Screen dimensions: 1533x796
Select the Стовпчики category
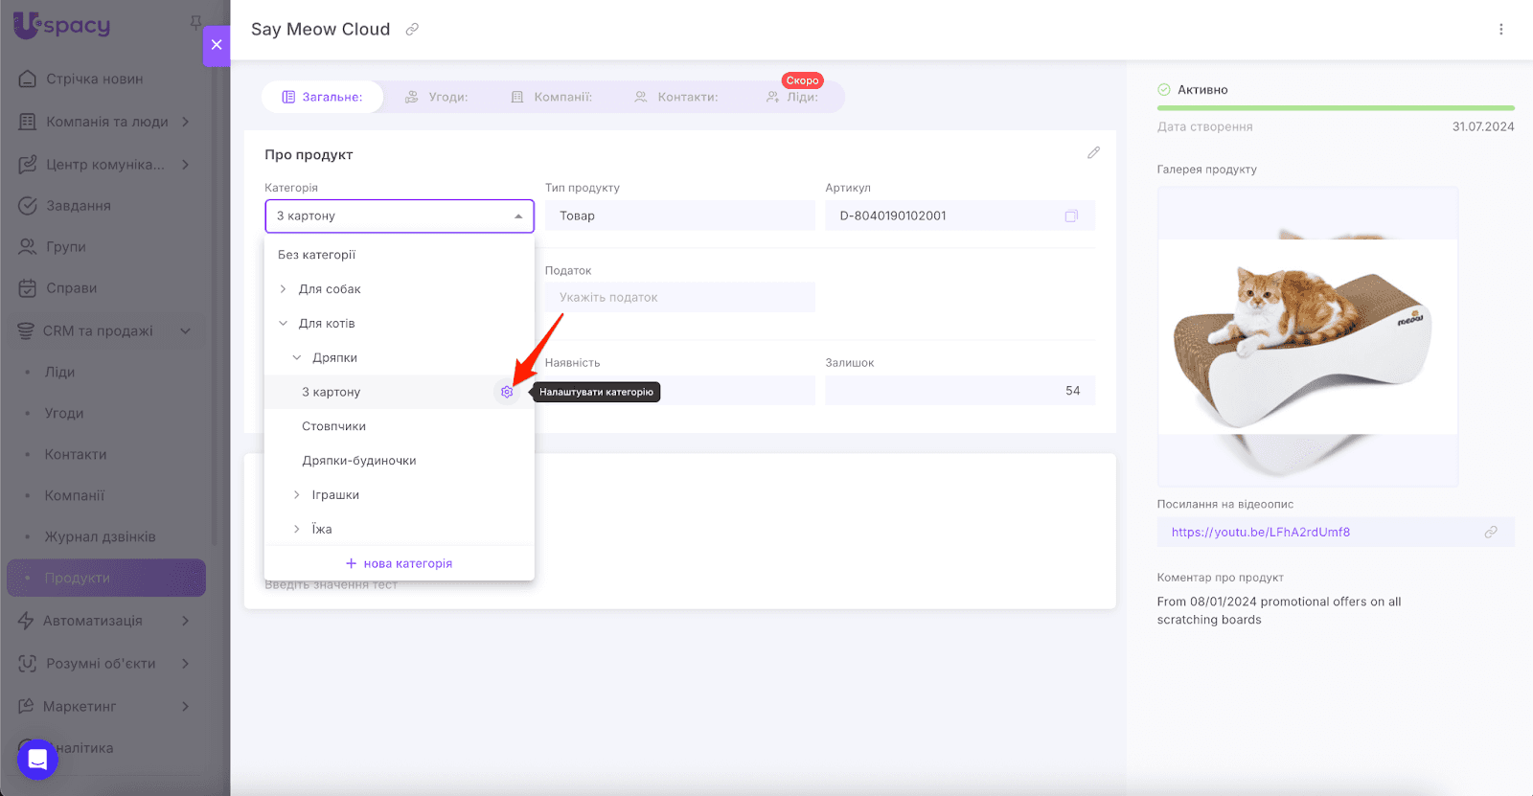coord(333,426)
